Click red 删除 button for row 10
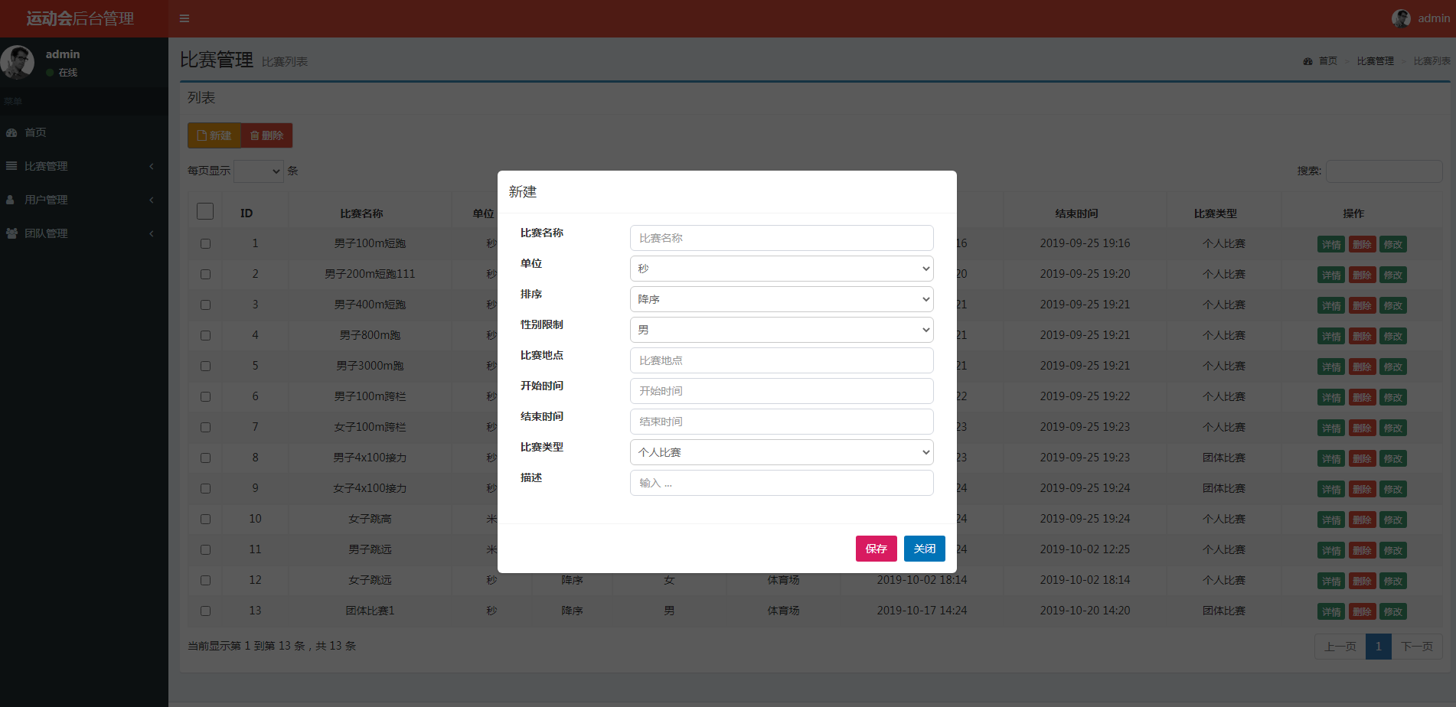This screenshot has height=707, width=1456. pos(1362,520)
